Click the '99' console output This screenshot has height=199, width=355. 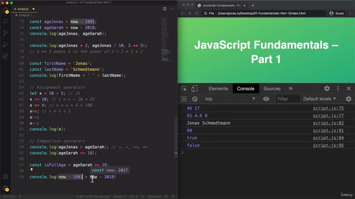[x=190, y=131]
